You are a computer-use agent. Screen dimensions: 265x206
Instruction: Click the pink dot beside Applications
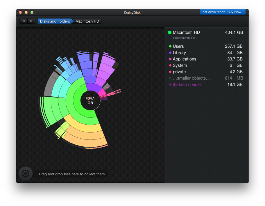coord(170,59)
